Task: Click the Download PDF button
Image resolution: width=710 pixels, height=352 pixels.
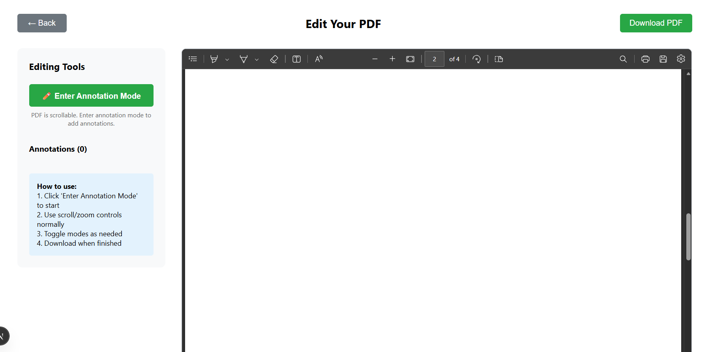Action: 656,23
